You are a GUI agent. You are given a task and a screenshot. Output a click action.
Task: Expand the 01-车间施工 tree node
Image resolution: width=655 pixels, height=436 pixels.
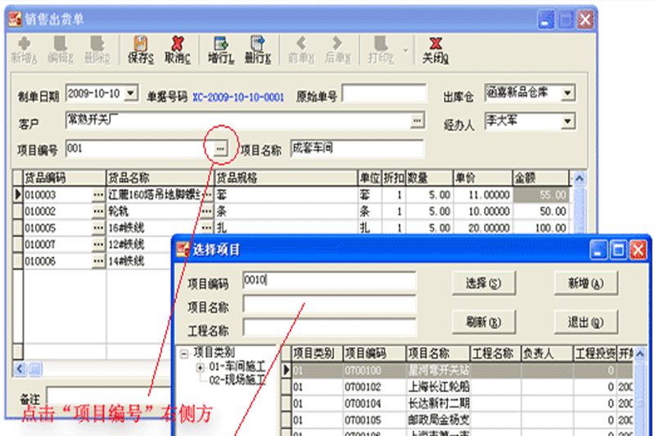pos(200,367)
